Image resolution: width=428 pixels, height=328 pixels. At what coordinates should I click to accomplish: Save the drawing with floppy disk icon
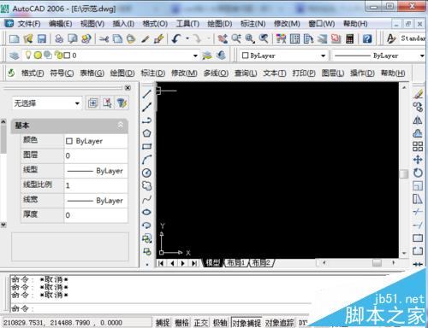pyautogui.click(x=42, y=38)
